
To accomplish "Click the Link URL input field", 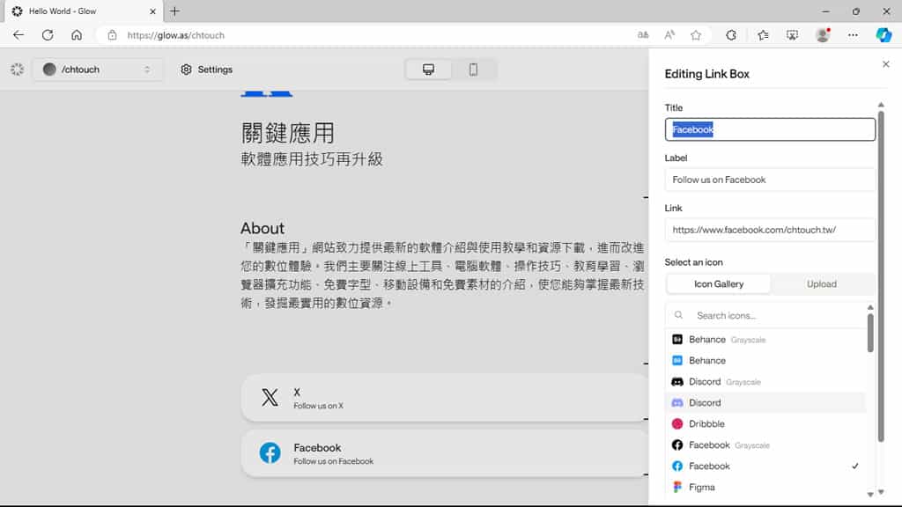I will pyautogui.click(x=770, y=230).
